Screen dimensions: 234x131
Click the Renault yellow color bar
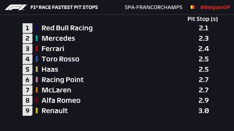coord(37,110)
